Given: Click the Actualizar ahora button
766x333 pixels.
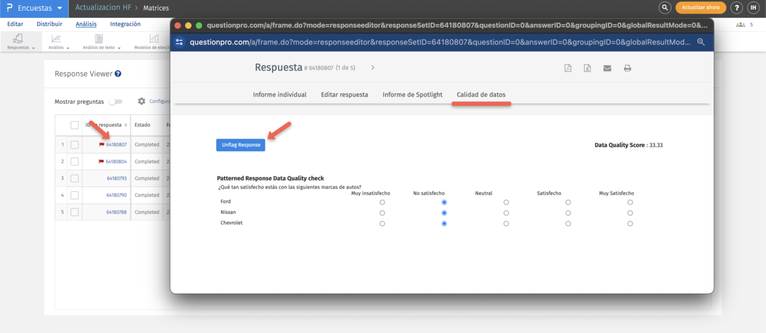Looking at the screenshot, I should 701,8.
